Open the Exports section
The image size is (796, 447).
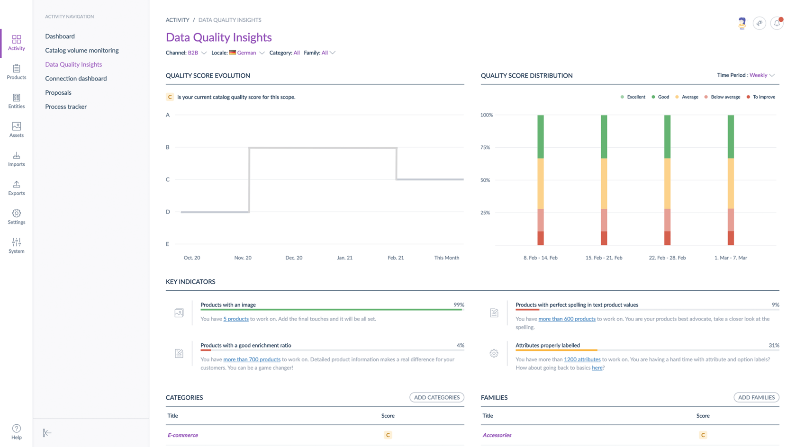tap(17, 188)
